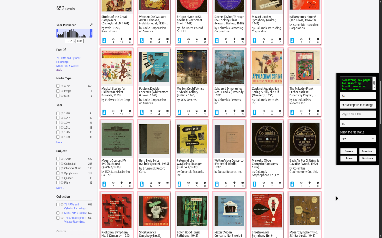Click audio icon on Poulenc Double Concerto card
382x238 pixels.
tap(142, 112)
